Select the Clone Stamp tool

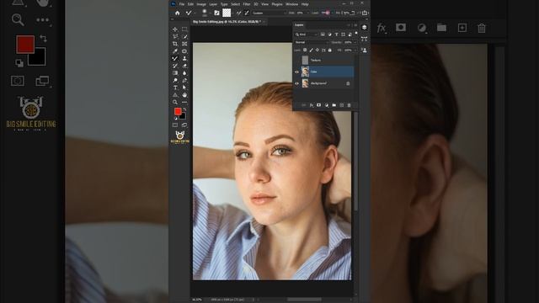(x=184, y=58)
